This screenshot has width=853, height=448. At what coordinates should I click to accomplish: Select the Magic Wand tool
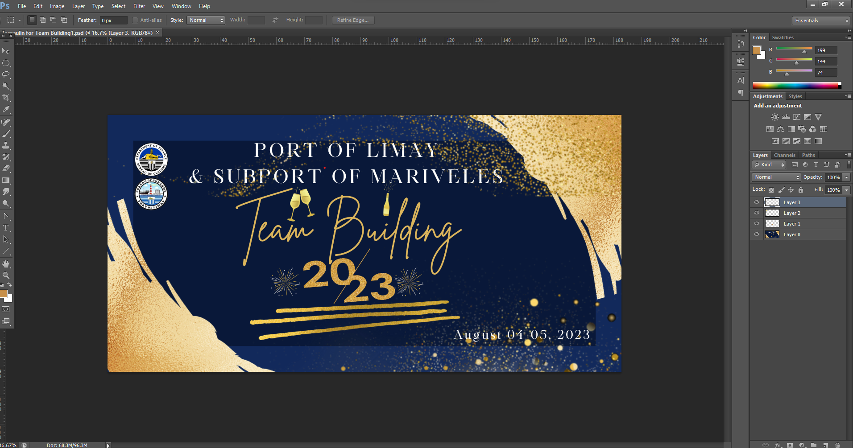tap(6, 86)
